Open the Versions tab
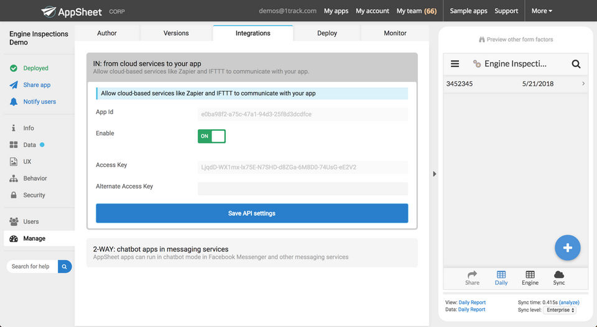 click(176, 33)
